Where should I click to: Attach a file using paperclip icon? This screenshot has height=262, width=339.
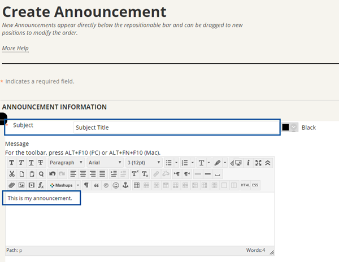click(12, 185)
